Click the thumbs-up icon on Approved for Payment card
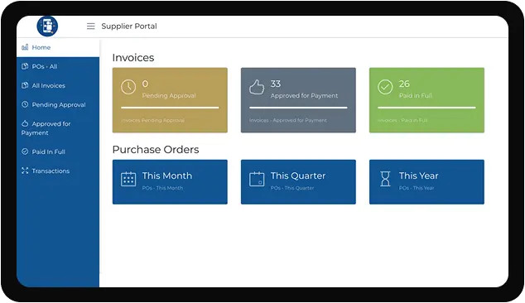This screenshot has height=303, width=525. [257, 87]
